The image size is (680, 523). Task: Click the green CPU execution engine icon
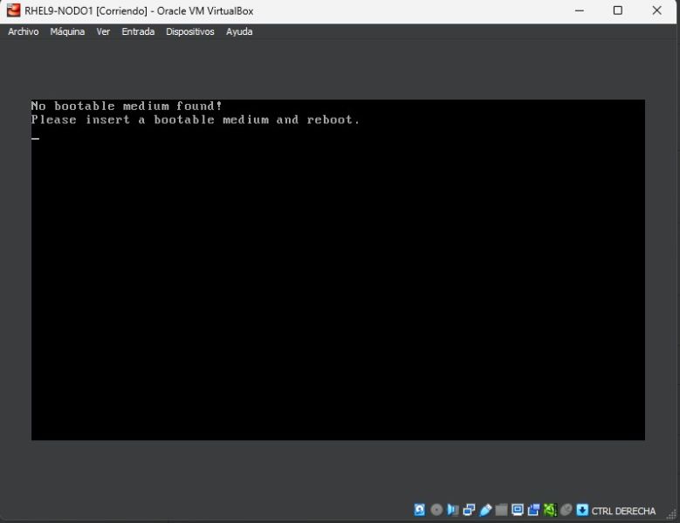(550, 510)
